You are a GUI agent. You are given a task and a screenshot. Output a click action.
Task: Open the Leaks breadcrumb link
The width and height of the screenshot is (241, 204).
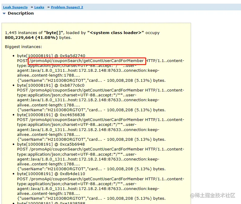point(39,7)
